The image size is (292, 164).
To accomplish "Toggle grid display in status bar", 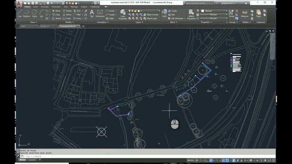I will [x=197, y=160].
